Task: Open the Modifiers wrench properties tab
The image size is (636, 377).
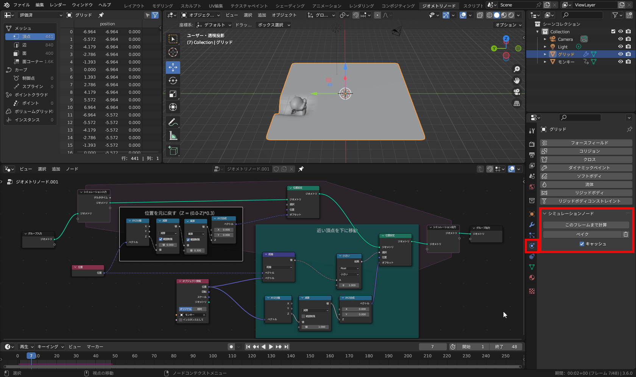Action: (532, 225)
